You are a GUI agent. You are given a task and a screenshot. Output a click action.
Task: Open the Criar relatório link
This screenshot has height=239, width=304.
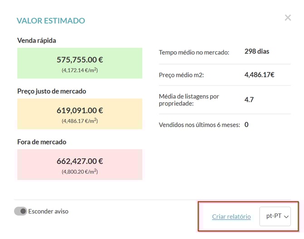(x=231, y=217)
